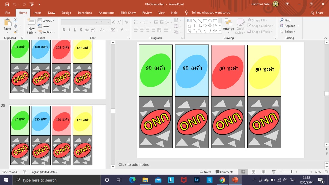Screen dimensions: 329x185
Task: Expand the Layout dropdown
Action: pos(46,20)
